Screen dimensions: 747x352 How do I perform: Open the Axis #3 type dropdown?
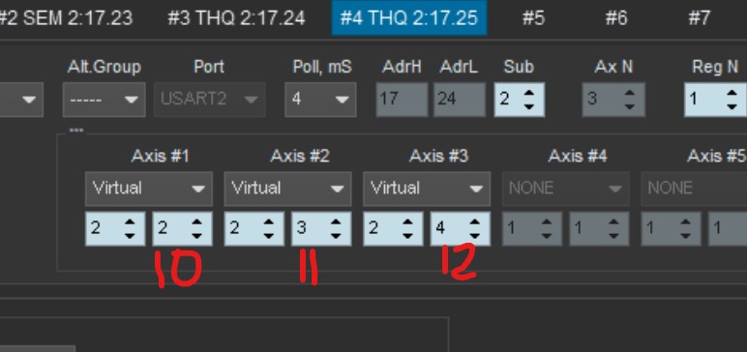pyautogui.click(x=427, y=189)
